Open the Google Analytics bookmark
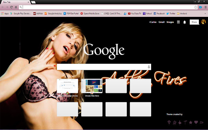Screen dimensions: 208x130 click(53, 13)
